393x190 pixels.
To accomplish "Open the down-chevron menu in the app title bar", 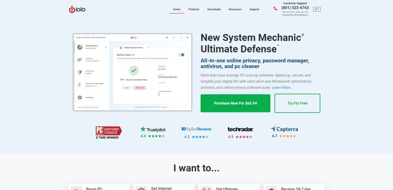I will [x=174, y=38].
